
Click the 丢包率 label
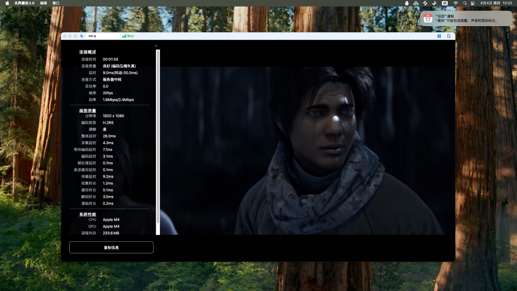[x=91, y=86]
